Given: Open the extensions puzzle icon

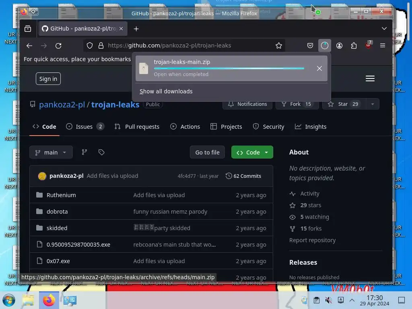Looking at the screenshot, I should 354,45.
